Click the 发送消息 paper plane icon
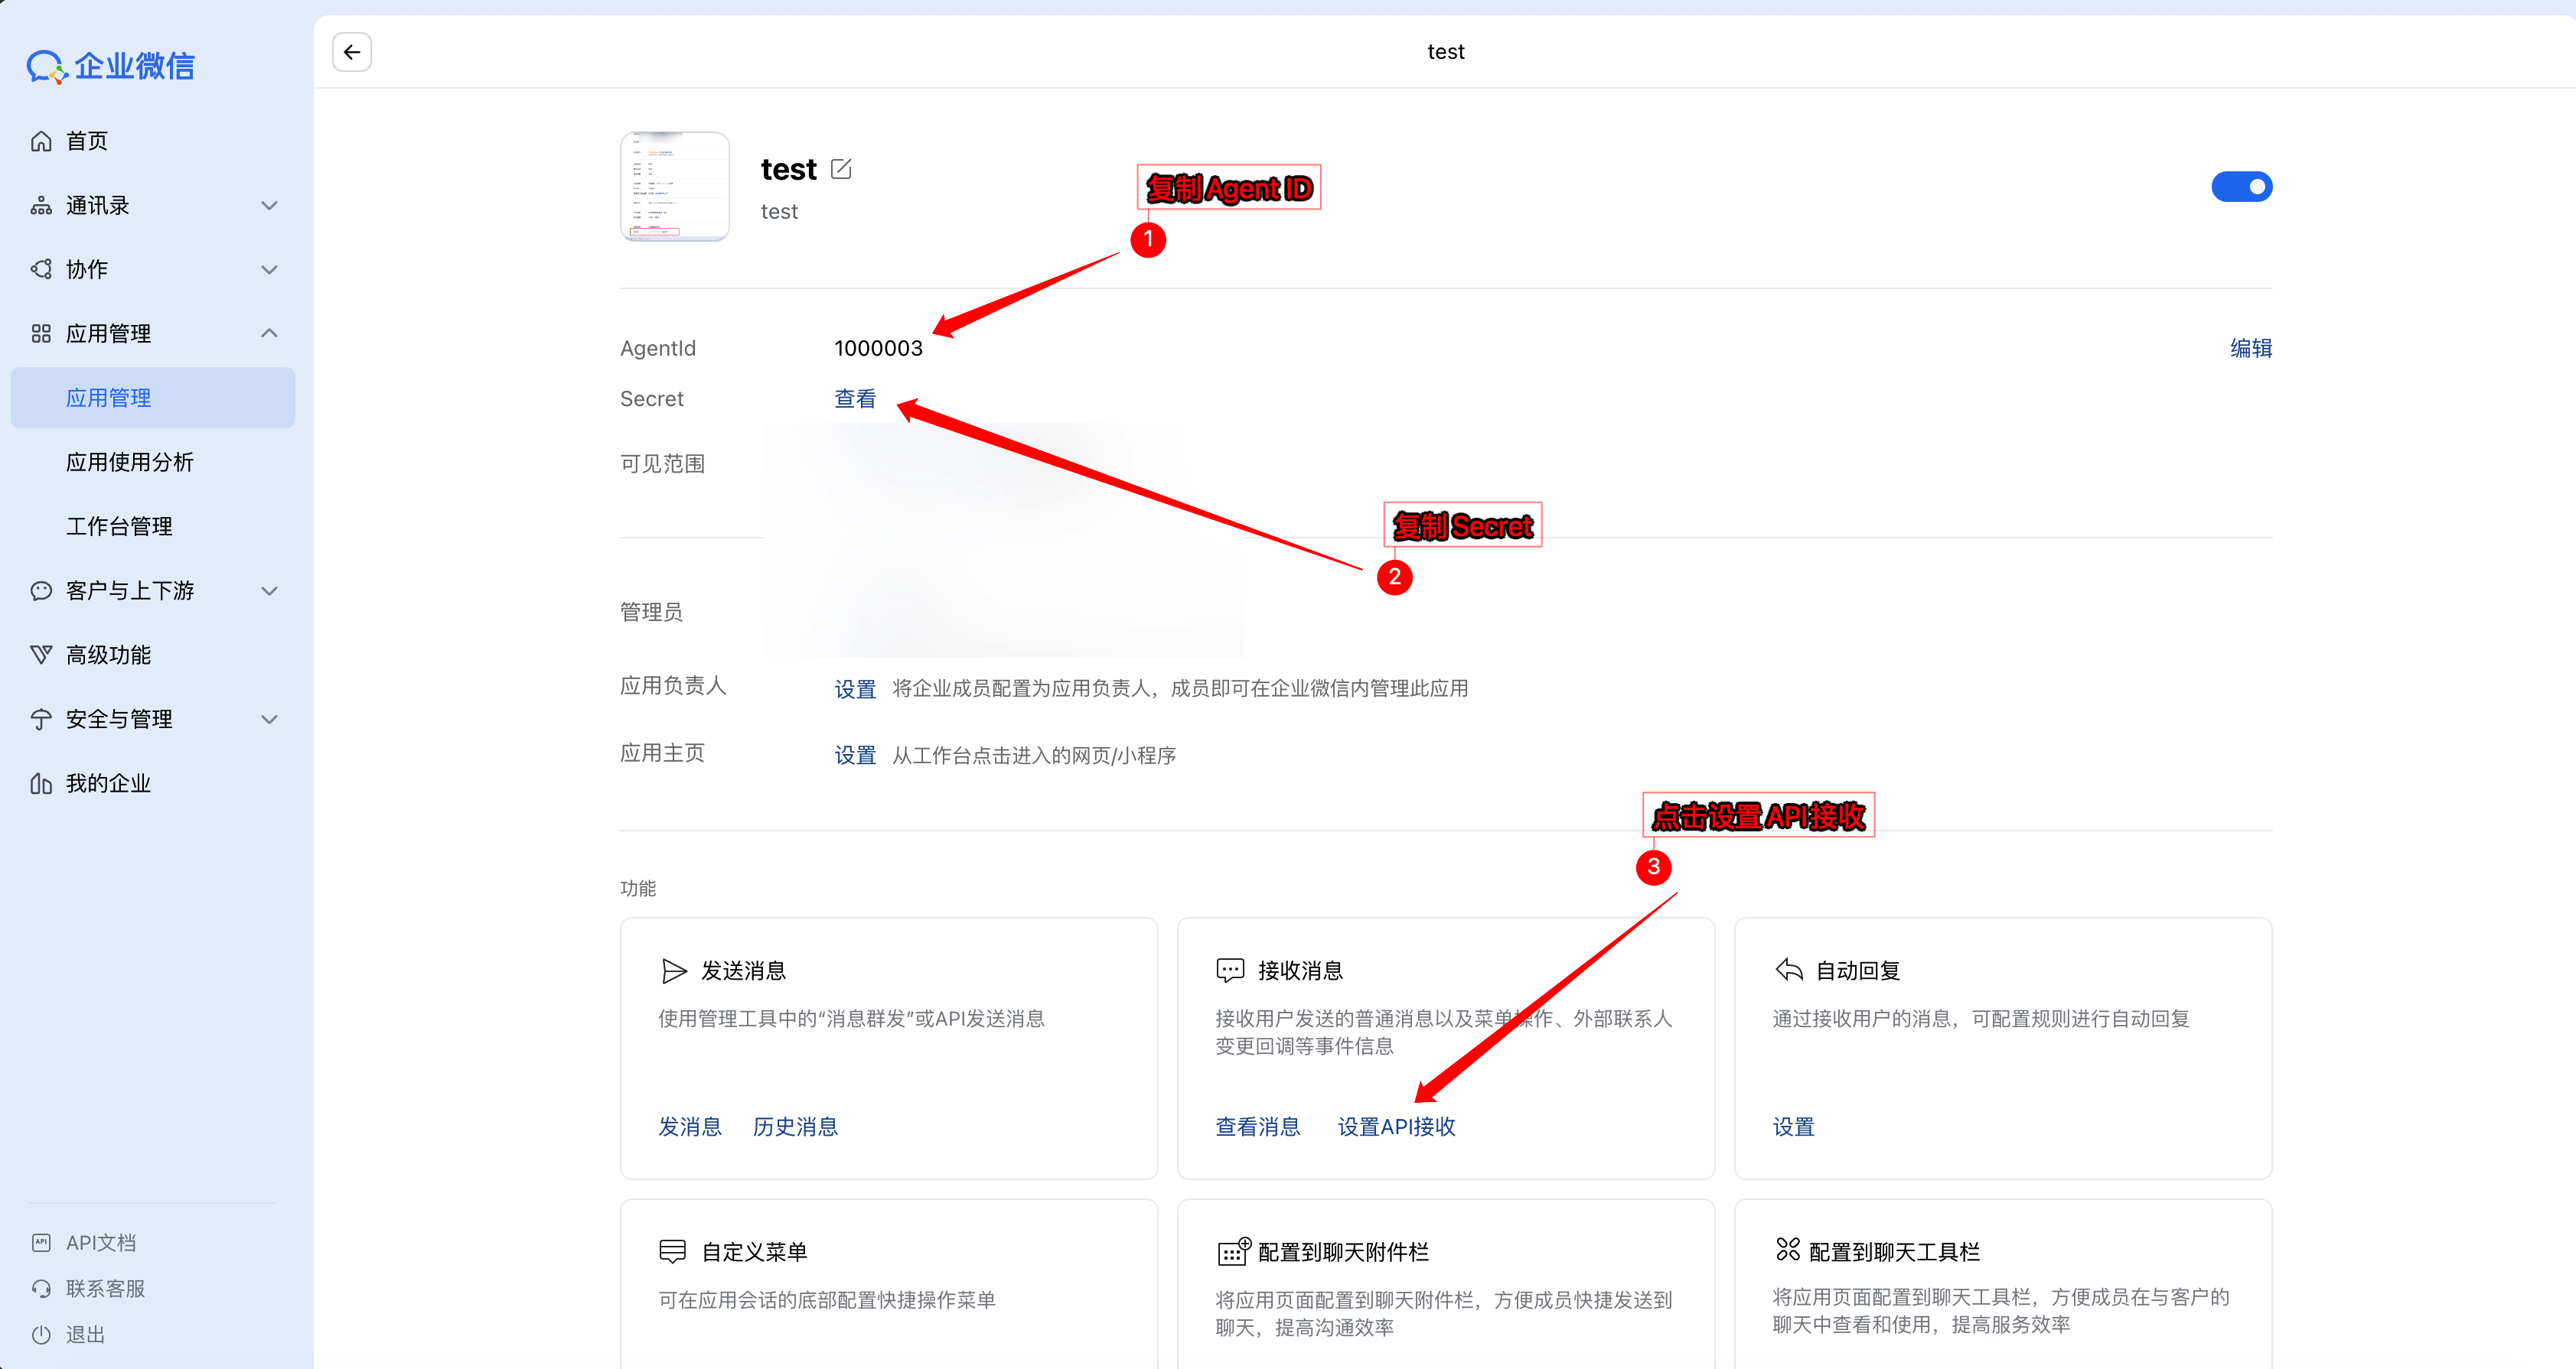2576x1369 pixels. pyautogui.click(x=674, y=971)
